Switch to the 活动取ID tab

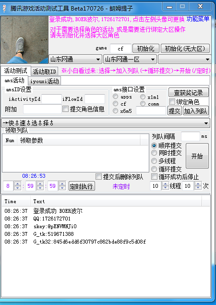44,72
